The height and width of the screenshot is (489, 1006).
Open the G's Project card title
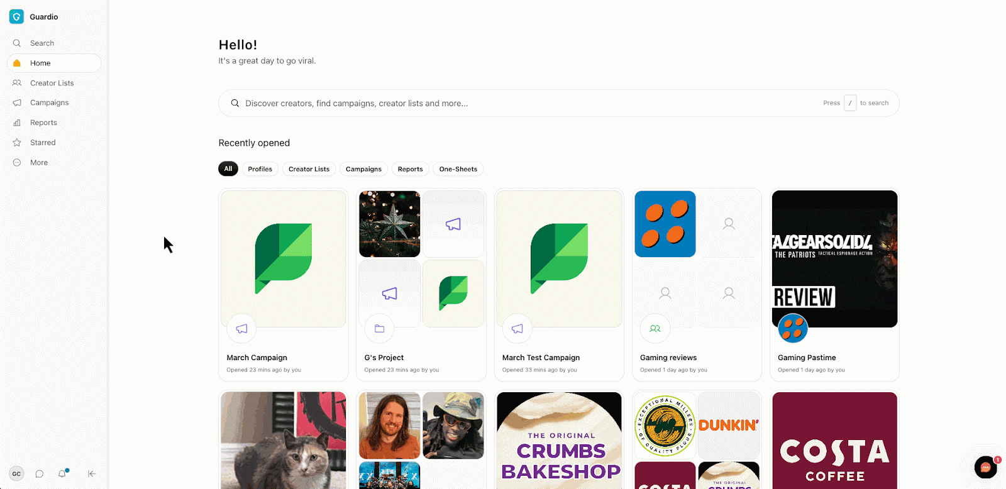coord(384,358)
